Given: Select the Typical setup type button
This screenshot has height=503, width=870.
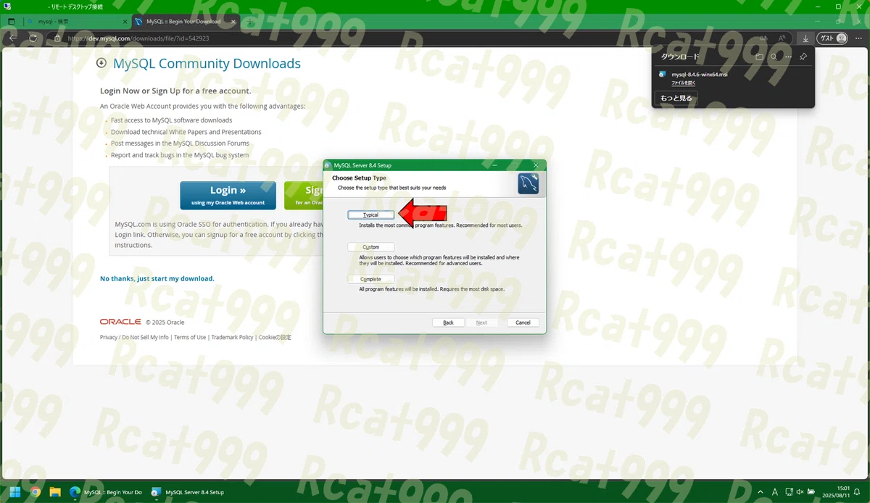Looking at the screenshot, I should point(371,215).
